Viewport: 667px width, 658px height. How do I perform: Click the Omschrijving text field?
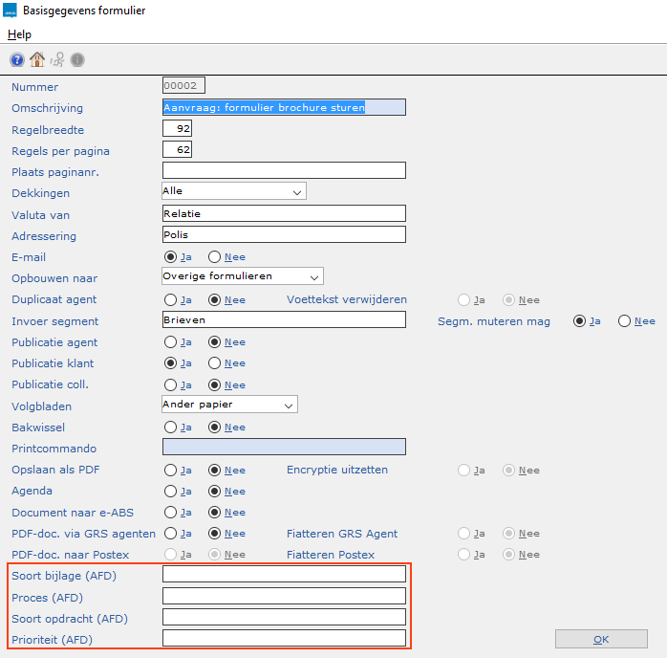(x=284, y=107)
